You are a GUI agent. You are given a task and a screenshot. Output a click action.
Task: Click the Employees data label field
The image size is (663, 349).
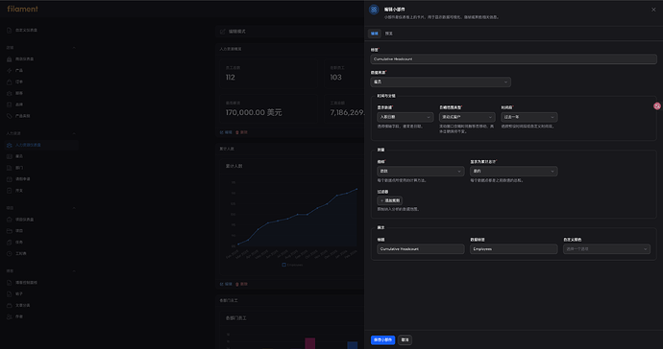coord(513,249)
